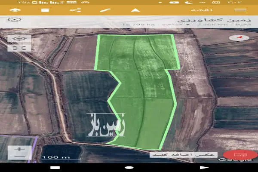Open the hamburger menu
Viewport: 258px width, 172px height.
pyautogui.click(x=240, y=10)
